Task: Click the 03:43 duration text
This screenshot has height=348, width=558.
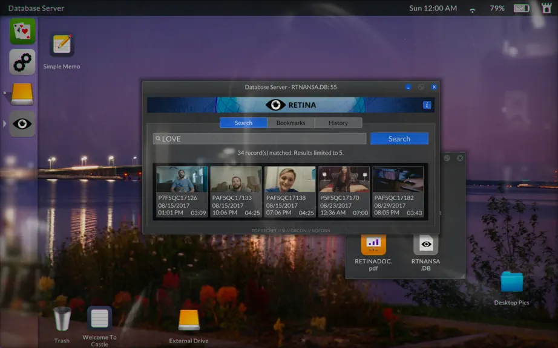Action: pos(415,213)
